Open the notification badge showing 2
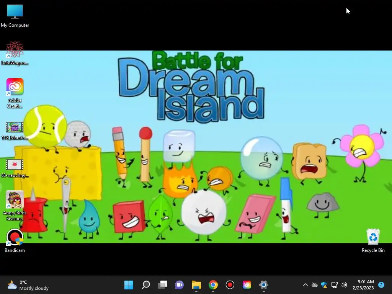 pyautogui.click(x=381, y=285)
